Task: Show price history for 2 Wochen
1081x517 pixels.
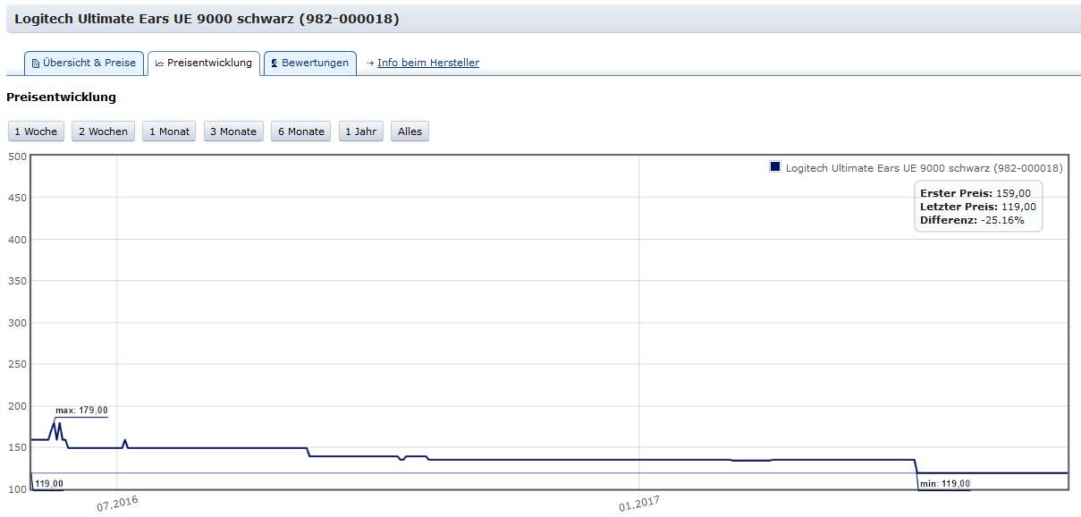Action: pyautogui.click(x=103, y=131)
